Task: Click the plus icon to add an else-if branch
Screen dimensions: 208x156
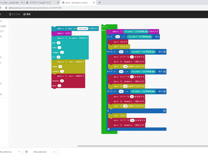Action: click(x=109, y=129)
